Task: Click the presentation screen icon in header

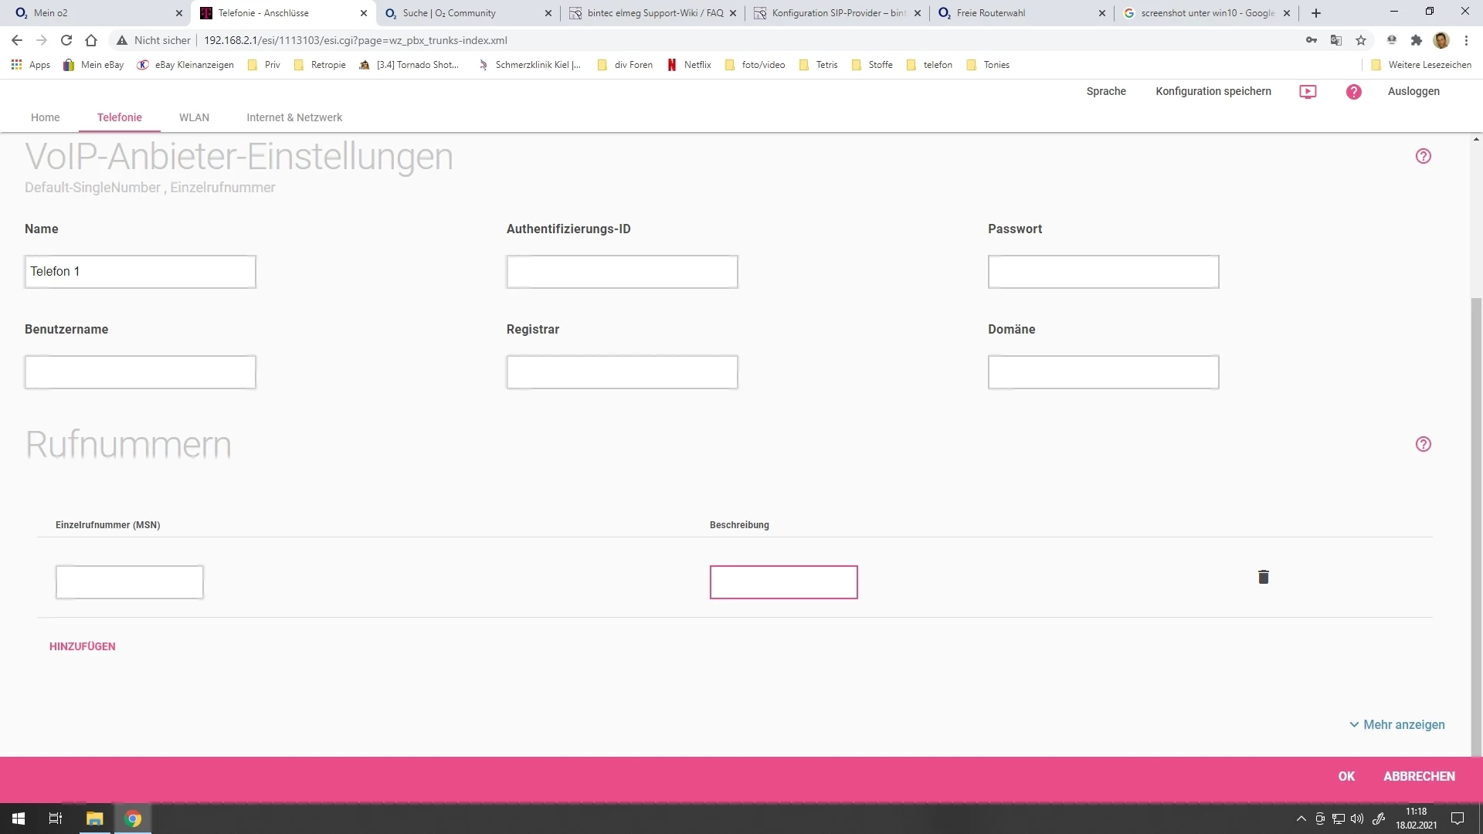Action: tap(1308, 92)
